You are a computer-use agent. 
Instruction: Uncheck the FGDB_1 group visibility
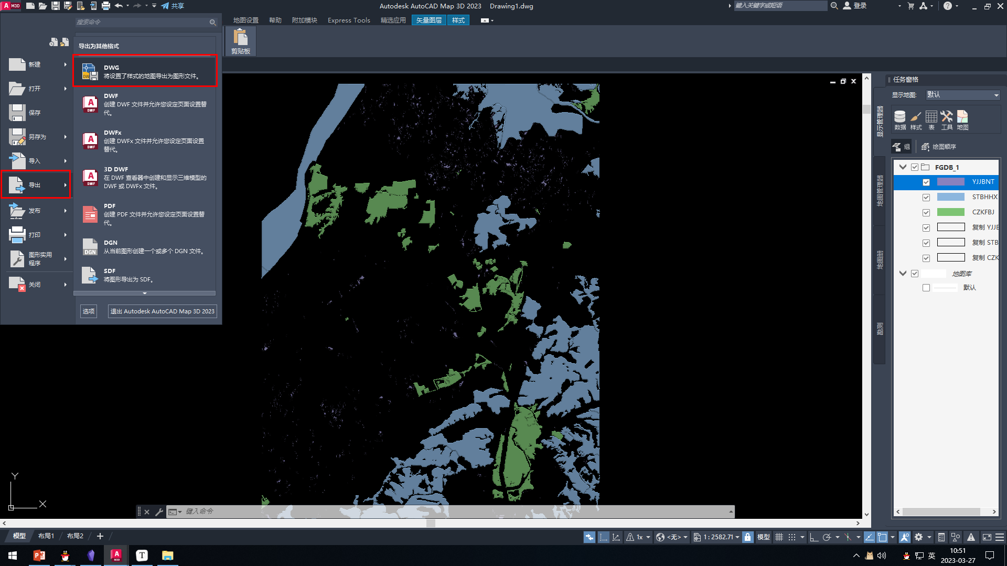click(x=914, y=167)
